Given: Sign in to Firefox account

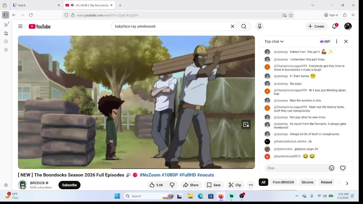Looking at the screenshot, I should (331, 15).
